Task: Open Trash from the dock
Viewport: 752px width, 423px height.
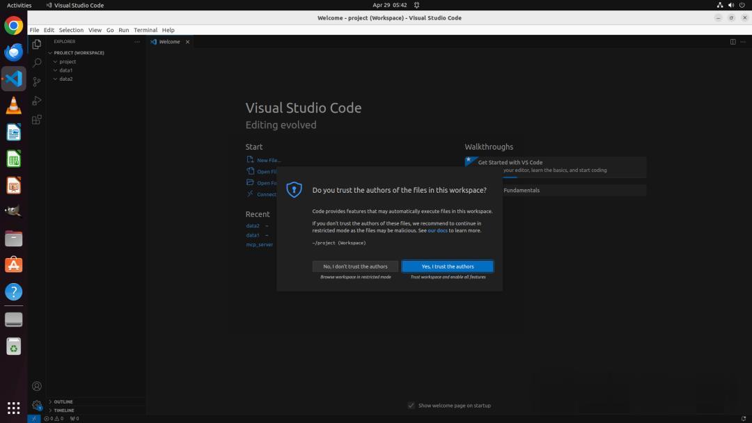Action: click(13, 346)
